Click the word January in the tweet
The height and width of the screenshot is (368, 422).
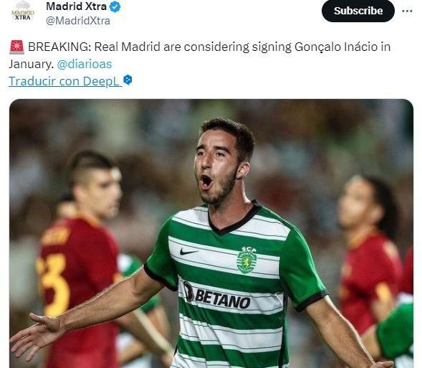click(x=31, y=64)
